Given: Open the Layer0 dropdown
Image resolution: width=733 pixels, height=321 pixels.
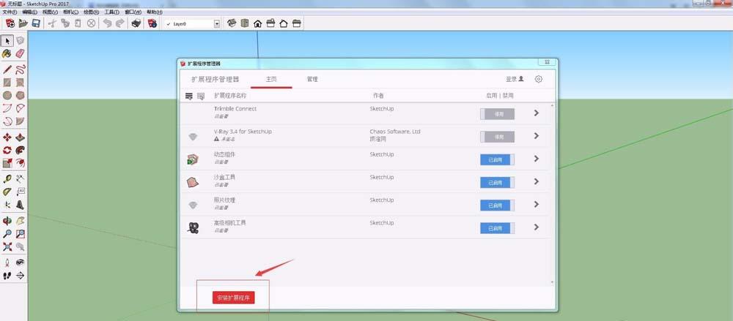Looking at the screenshot, I should point(217,23).
